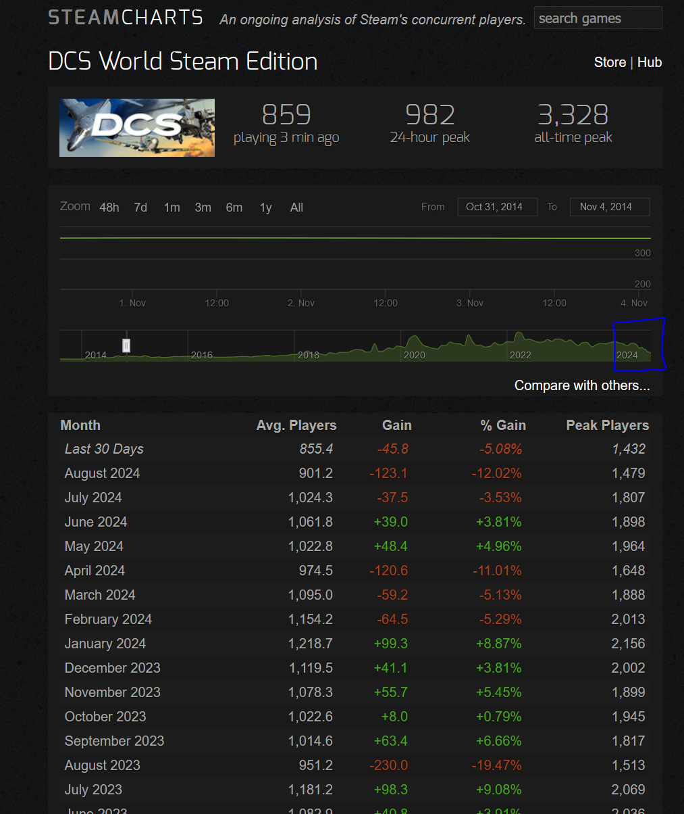Click October 2023 percent gain +0.79%

499,717
